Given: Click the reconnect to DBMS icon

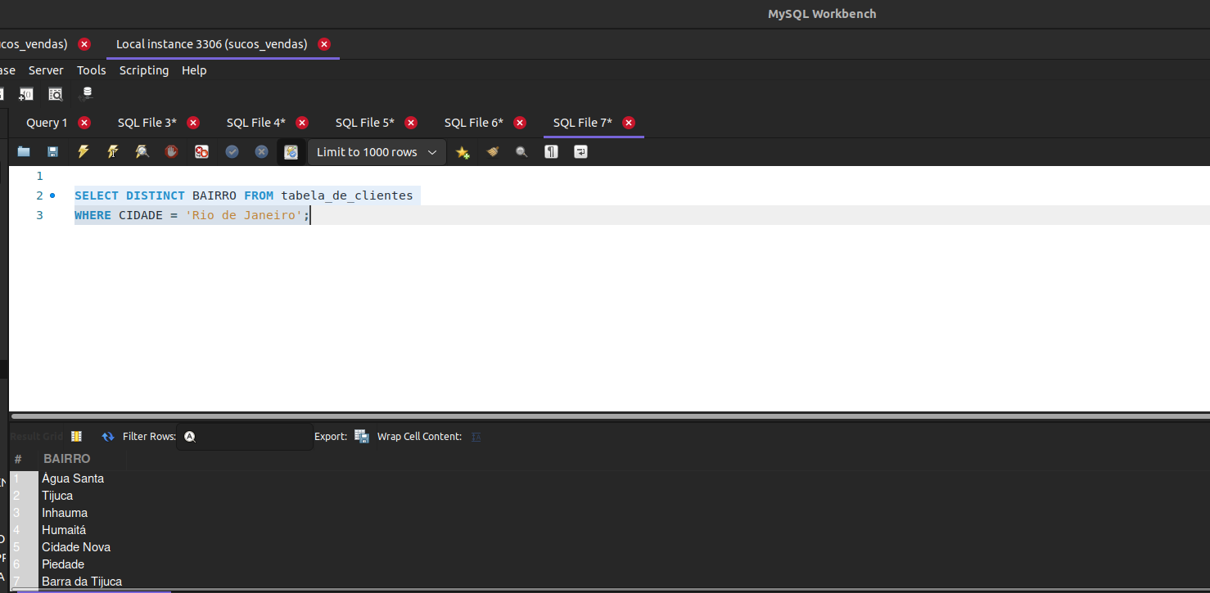Looking at the screenshot, I should click(x=87, y=94).
